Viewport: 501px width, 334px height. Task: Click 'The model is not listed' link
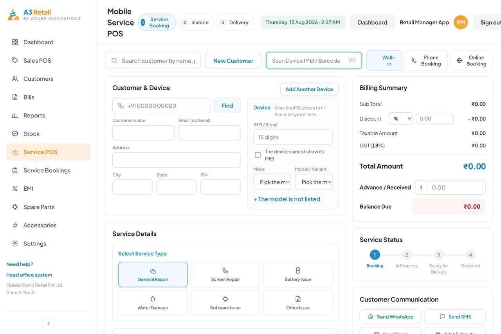tap(287, 199)
